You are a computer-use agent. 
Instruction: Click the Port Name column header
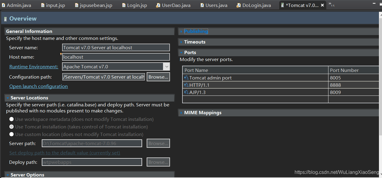[x=255, y=70]
